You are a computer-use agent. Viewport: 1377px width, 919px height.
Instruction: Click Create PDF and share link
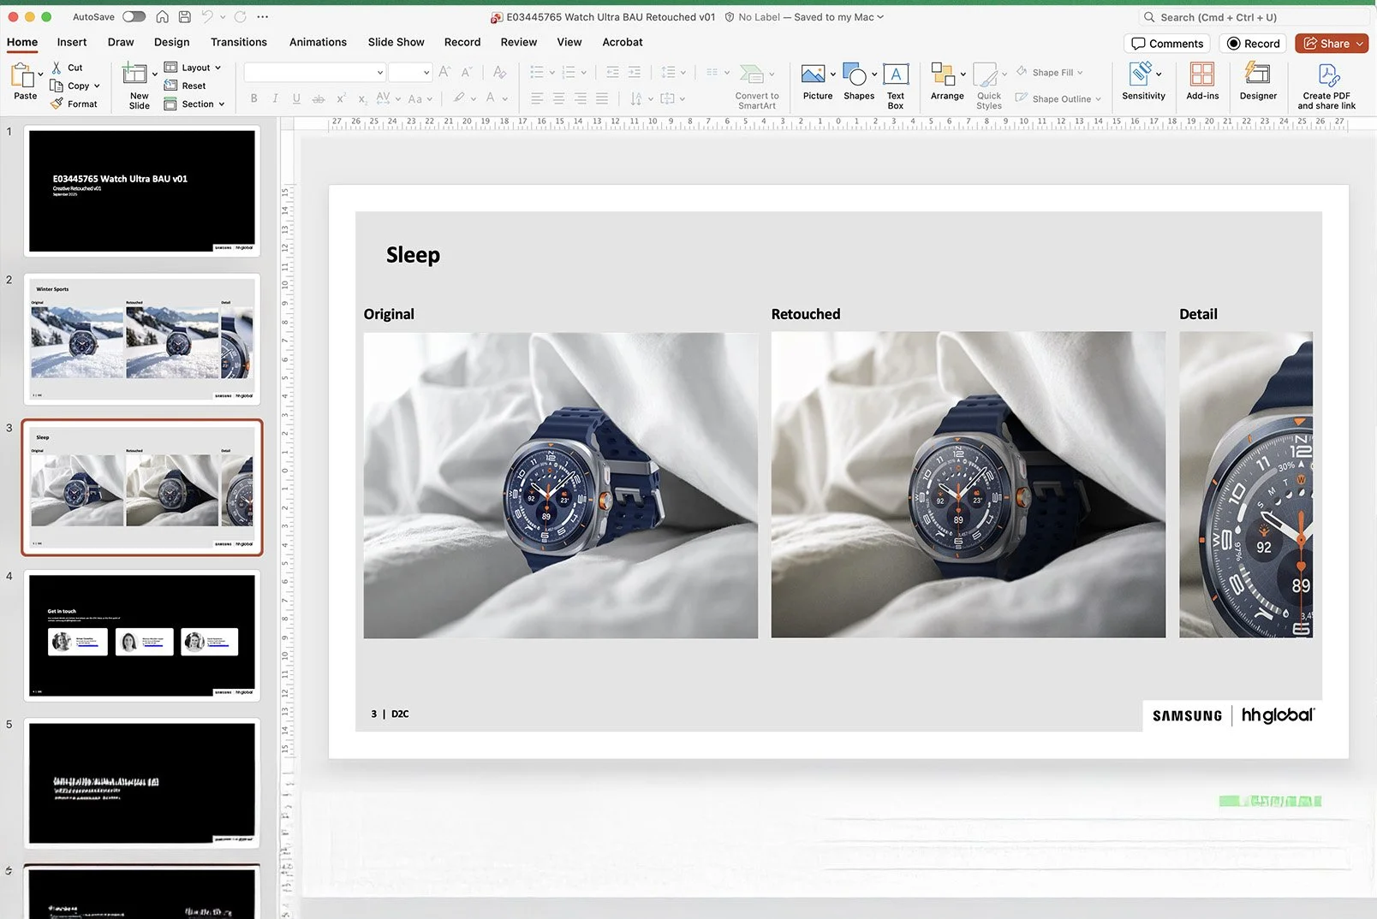[x=1326, y=86]
